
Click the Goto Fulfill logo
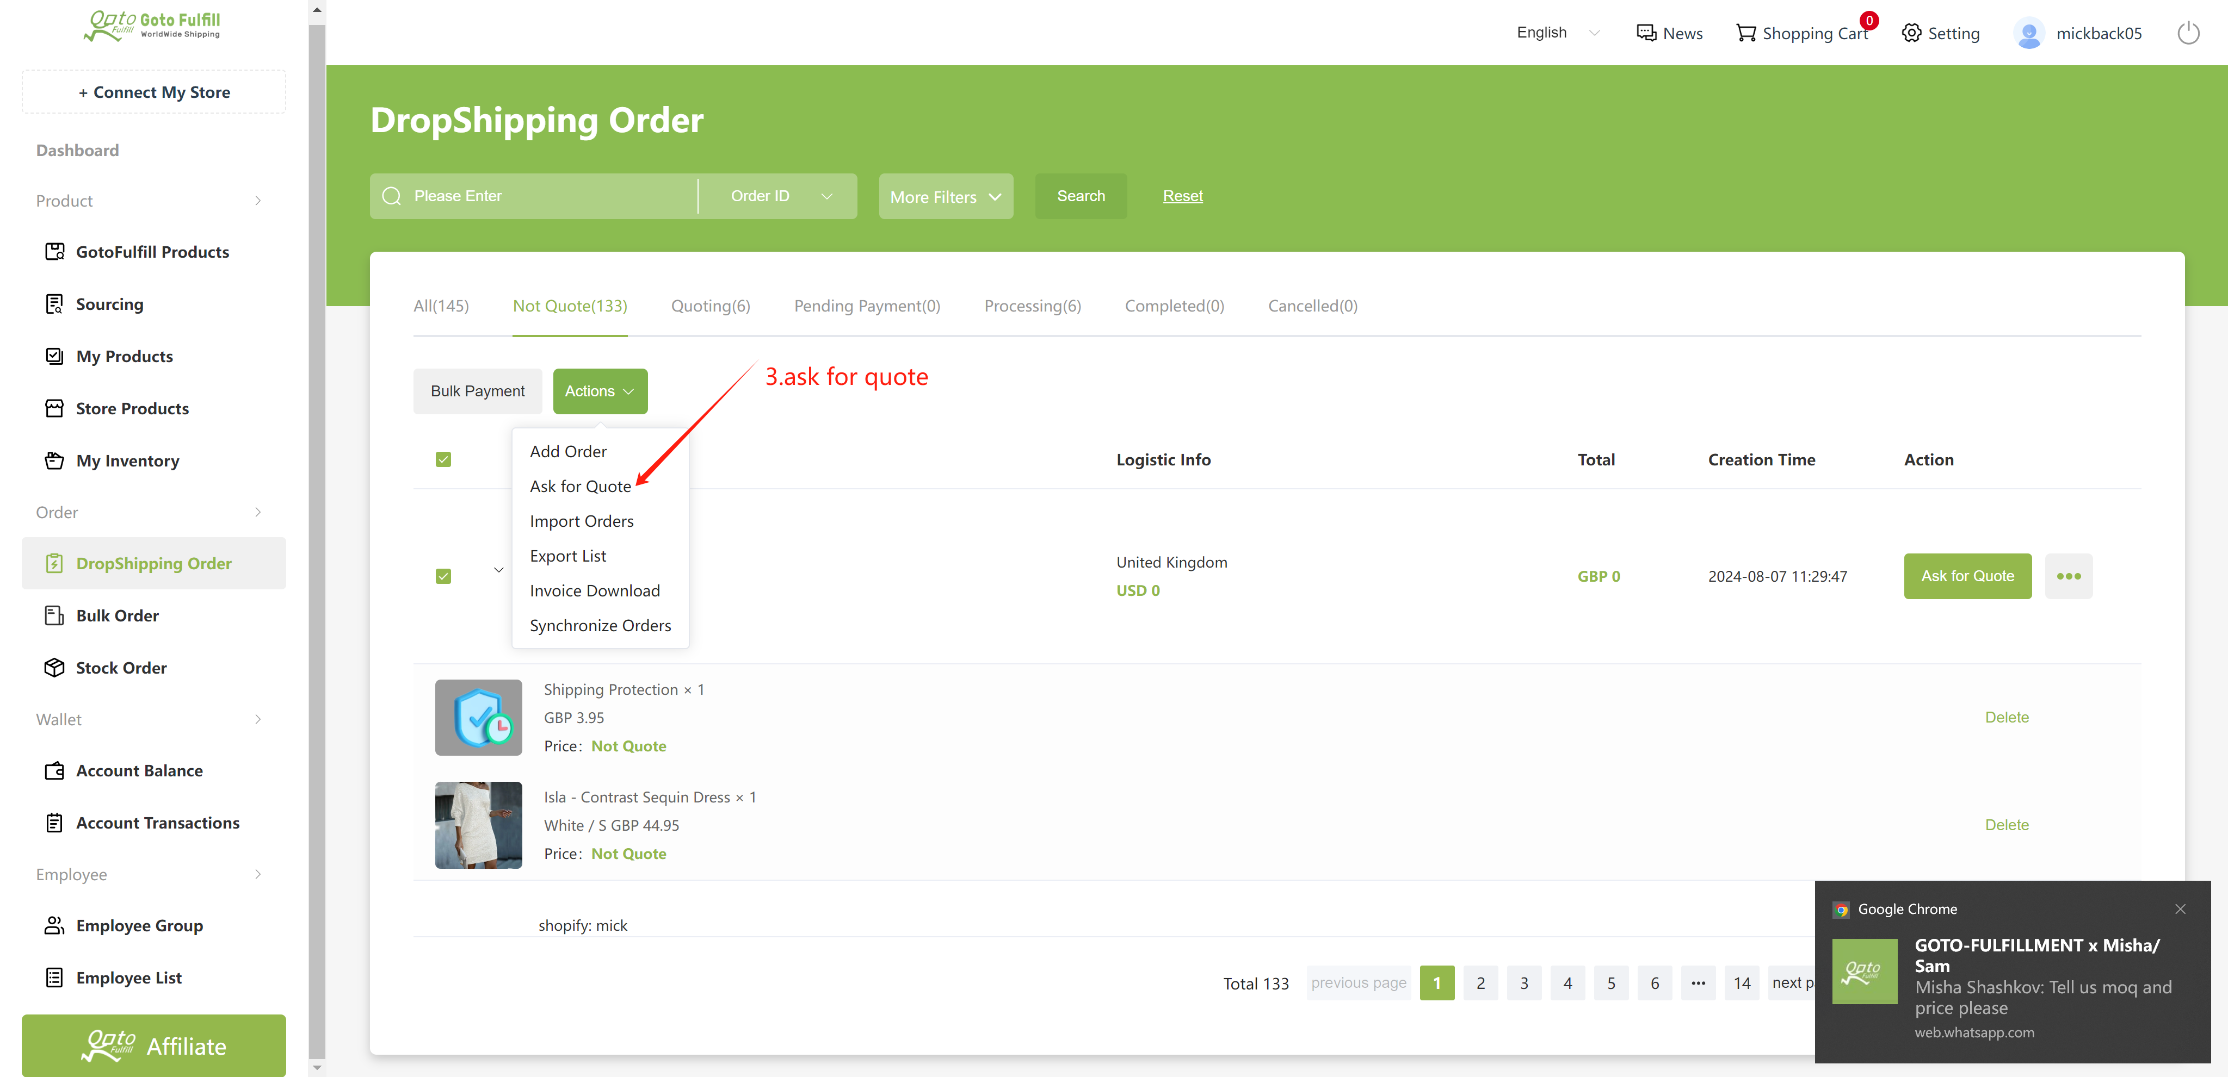(x=152, y=26)
